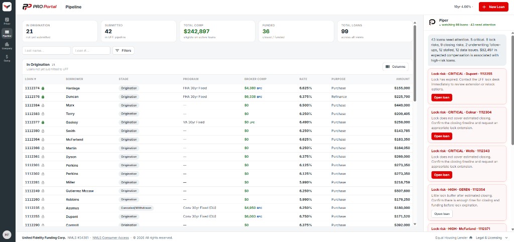Open loan for GEREN 1112354 alert
The height and width of the screenshot is (242, 514).
(442, 214)
